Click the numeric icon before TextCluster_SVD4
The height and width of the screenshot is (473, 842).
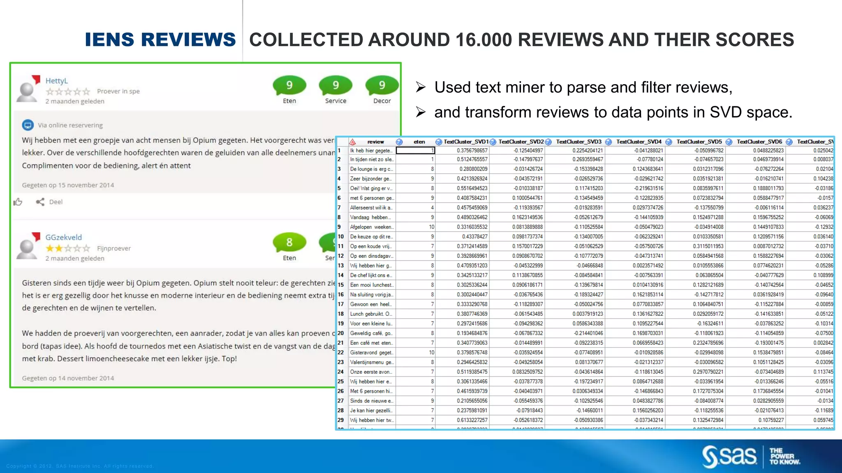tap(608, 142)
